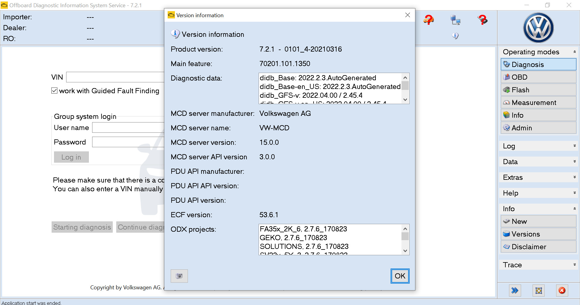Click the Diagnostic data list scrollbar thumb
Viewport: 580px width, 305px height.
tap(405, 85)
